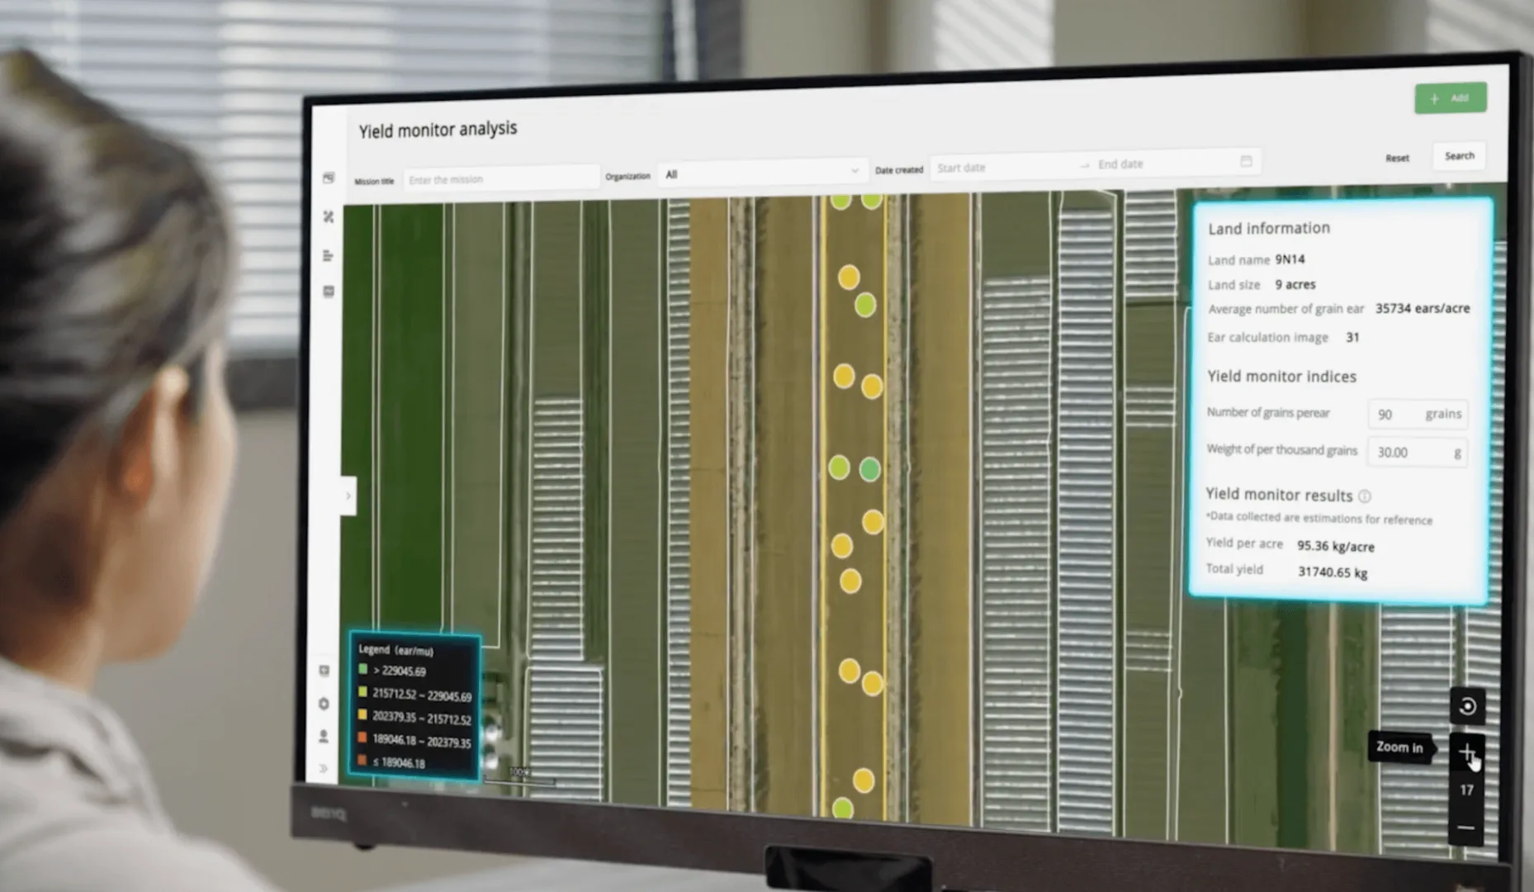Image resolution: width=1534 pixels, height=892 pixels.
Task: Click the calendar icon in date field
Action: (1246, 161)
